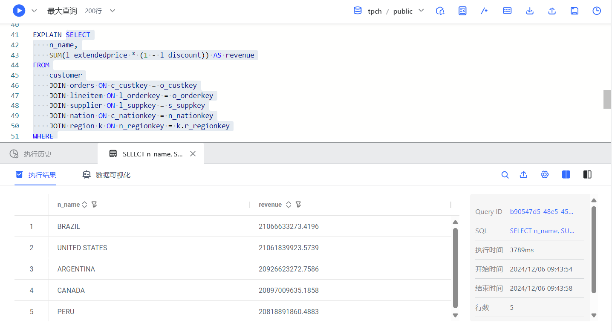Click the results table scrollbar down arrow
This screenshot has width=612, height=332.
coord(455,315)
